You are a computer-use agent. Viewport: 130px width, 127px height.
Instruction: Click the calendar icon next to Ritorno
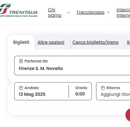[x=103, y=88]
